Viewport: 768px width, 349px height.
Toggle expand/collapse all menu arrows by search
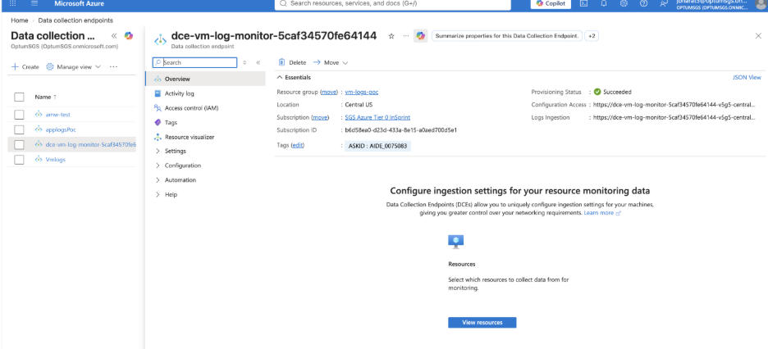(245, 62)
